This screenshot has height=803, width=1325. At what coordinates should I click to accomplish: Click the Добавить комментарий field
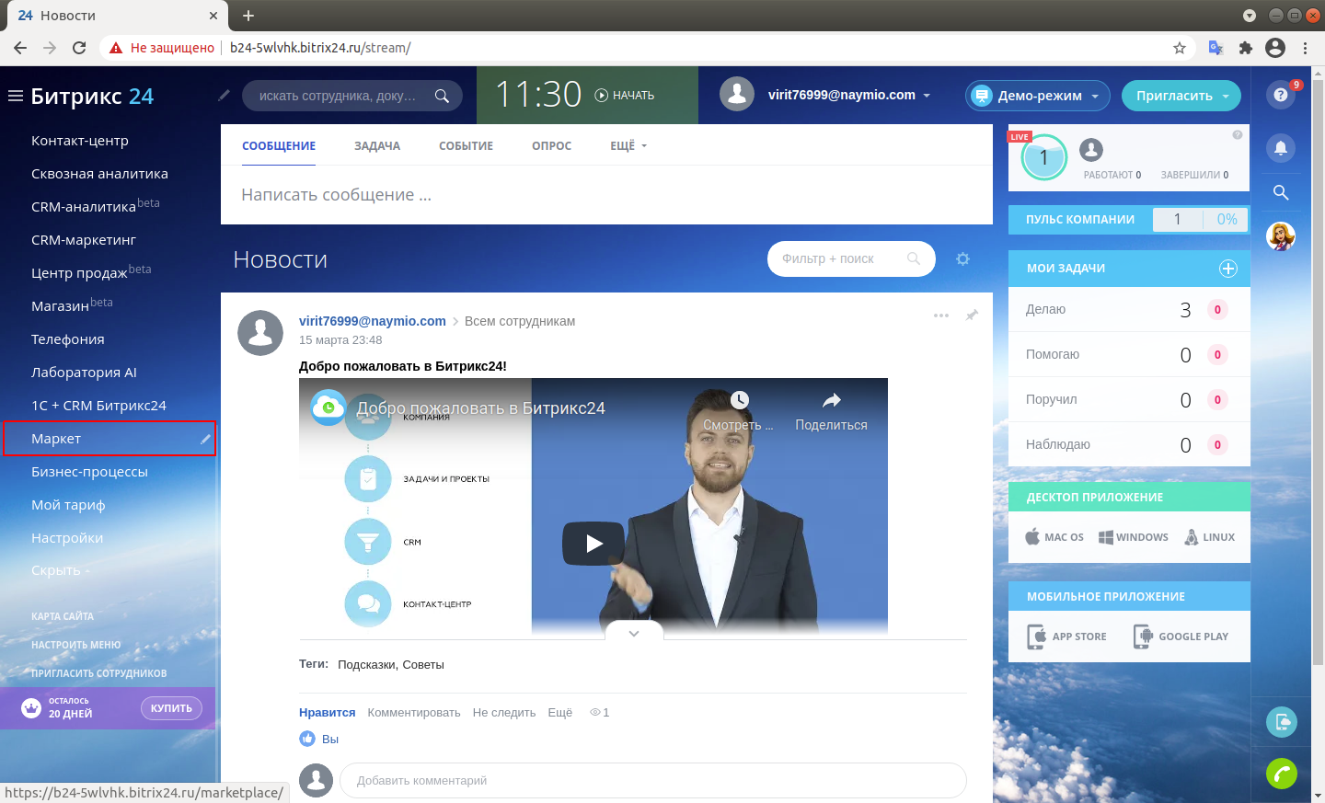pyautogui.click(x=653, y=781)
